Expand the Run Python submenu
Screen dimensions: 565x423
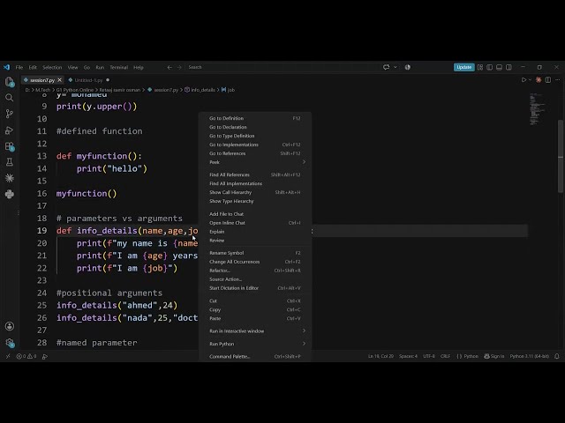pyautogui.click(x=255, y=344)
